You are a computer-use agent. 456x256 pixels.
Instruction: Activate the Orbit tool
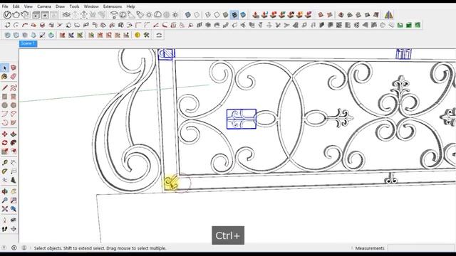coord(4,191)
